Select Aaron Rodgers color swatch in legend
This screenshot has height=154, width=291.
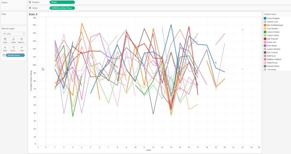tap(265, 18)
